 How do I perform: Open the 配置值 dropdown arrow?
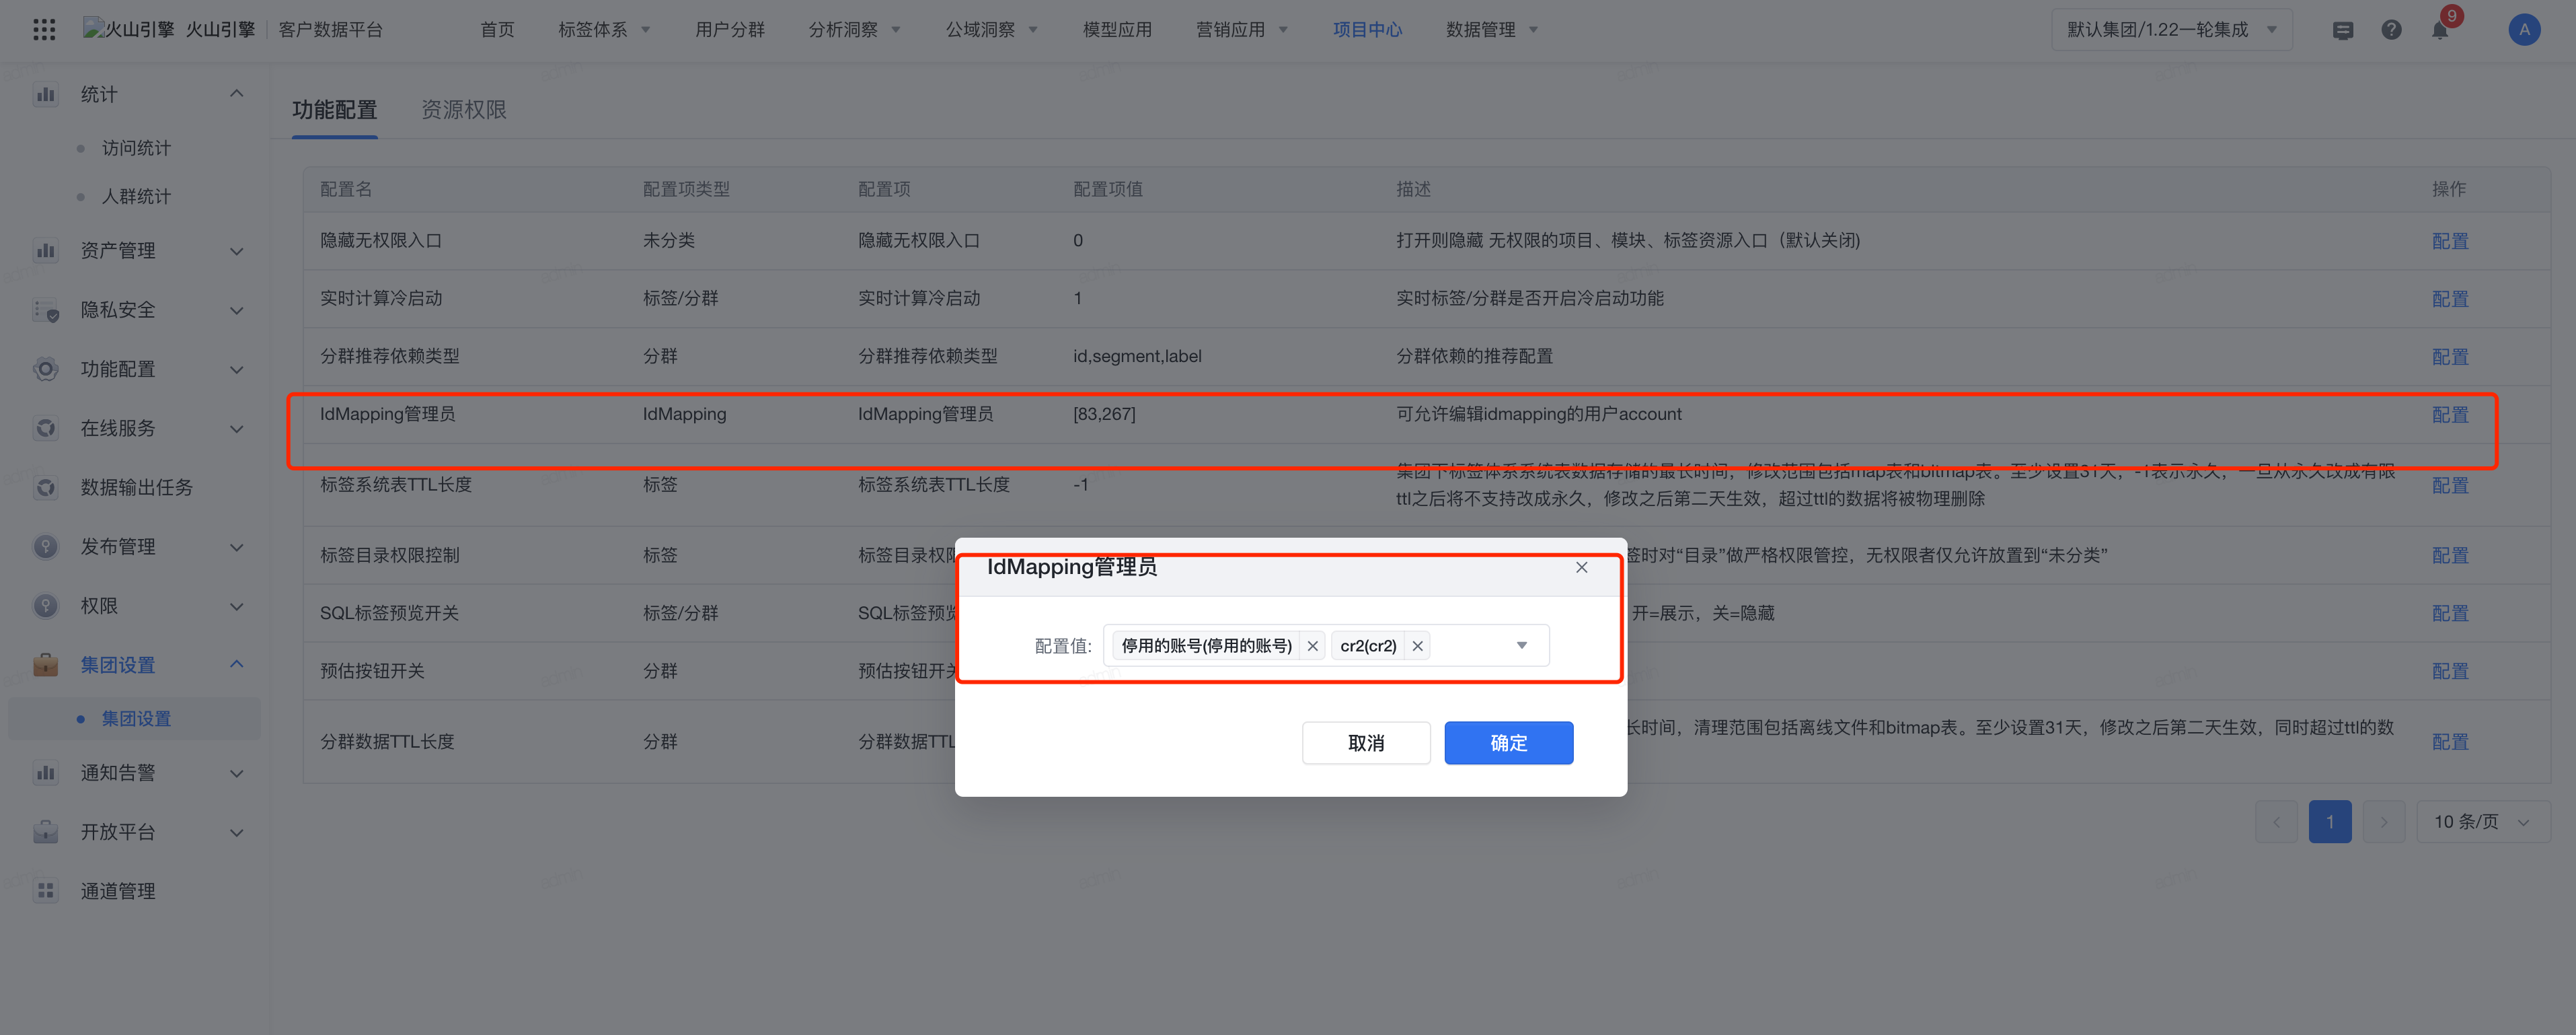pos(1521,645)
